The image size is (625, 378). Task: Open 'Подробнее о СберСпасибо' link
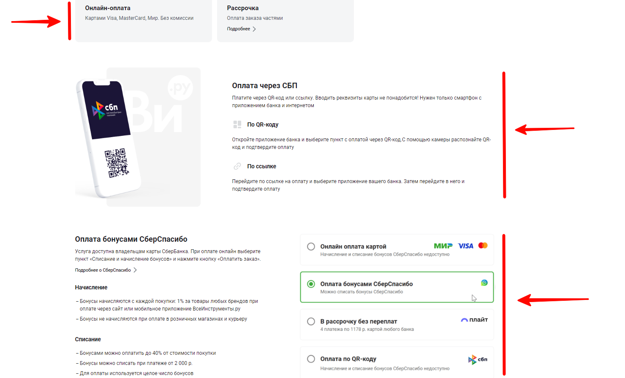(x=103, y=270)
